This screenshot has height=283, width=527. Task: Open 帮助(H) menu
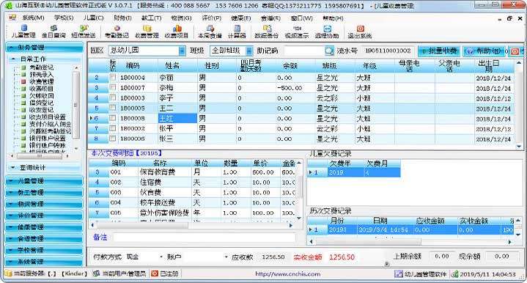point(333,18)
